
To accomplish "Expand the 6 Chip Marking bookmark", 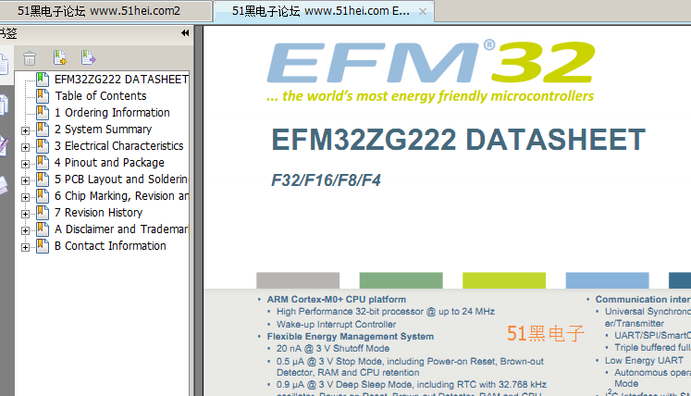I will tap(26, 197).
